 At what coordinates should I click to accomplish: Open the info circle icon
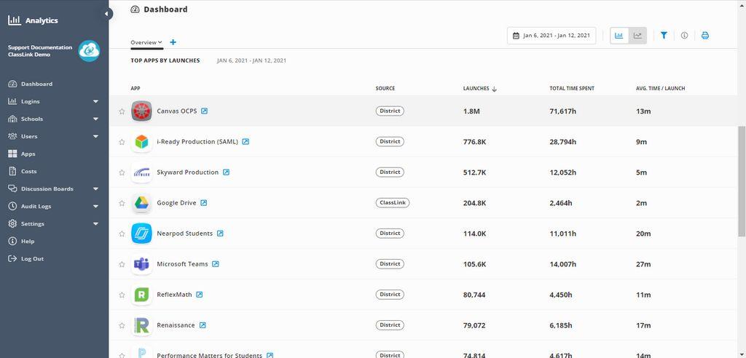coord(684,36)
